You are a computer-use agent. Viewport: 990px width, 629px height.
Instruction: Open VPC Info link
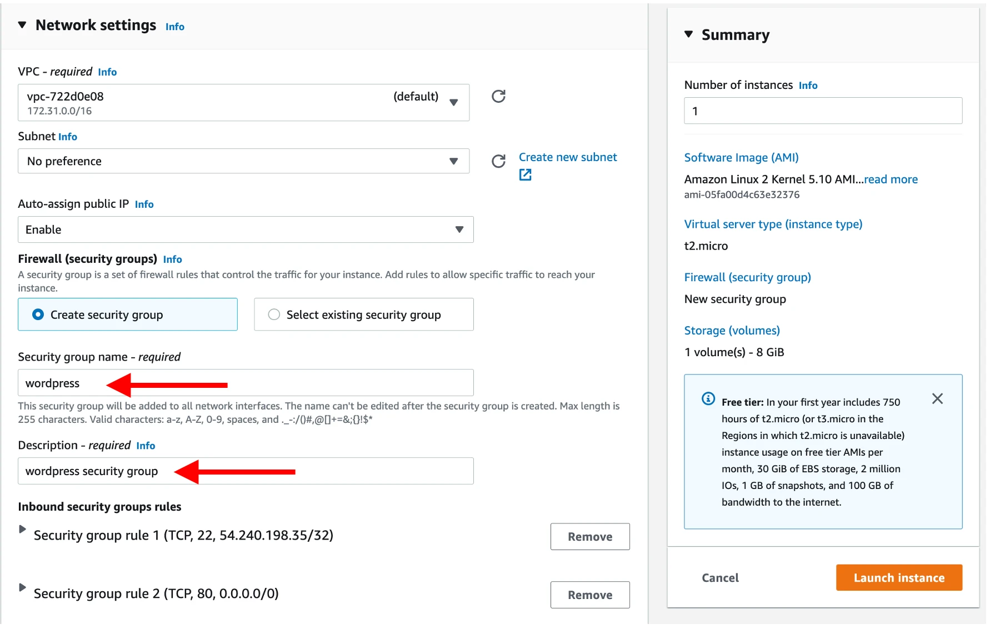click(x=107, y=72)
